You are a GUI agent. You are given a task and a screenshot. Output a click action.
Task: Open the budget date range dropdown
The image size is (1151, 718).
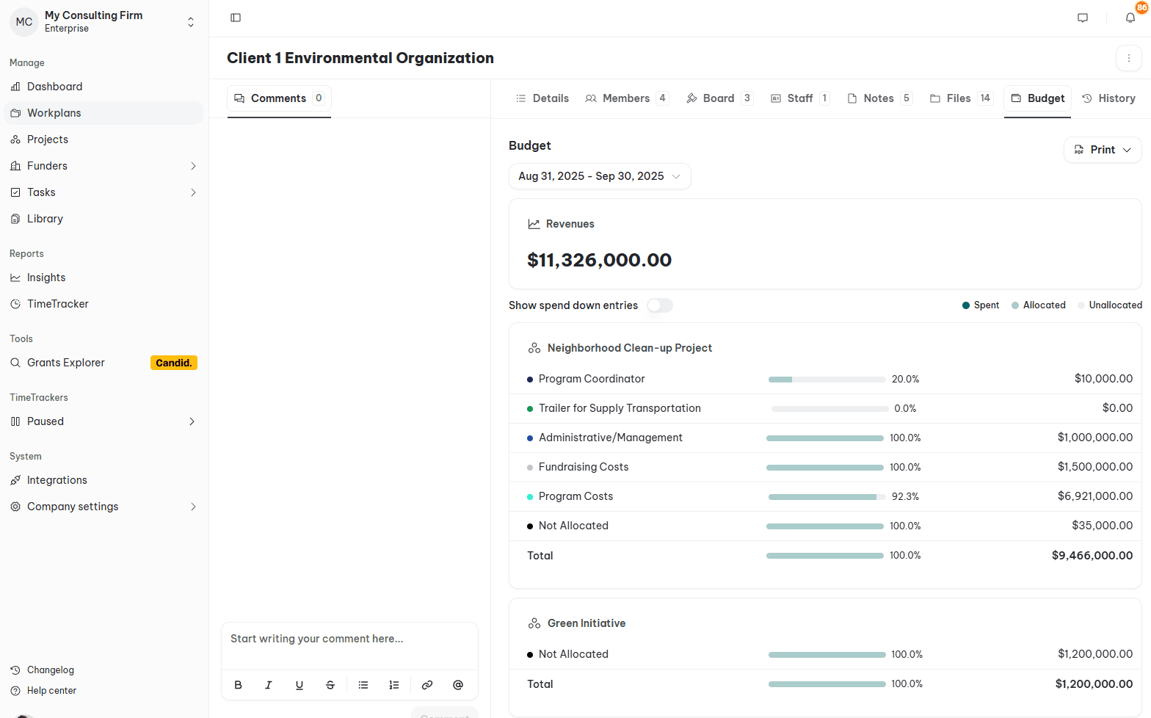(600, 176)
